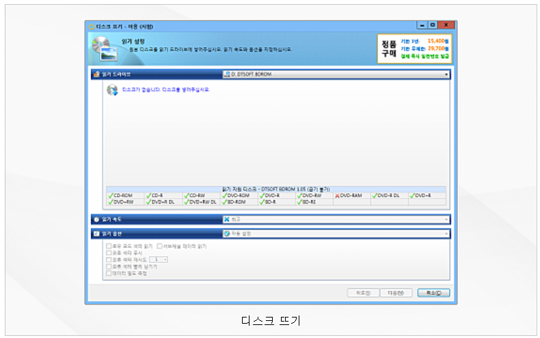
Task: Toggle the 로우 모드 섹터 읽기 checkbox
Action: pyautogui.click(x=109, y=246)
